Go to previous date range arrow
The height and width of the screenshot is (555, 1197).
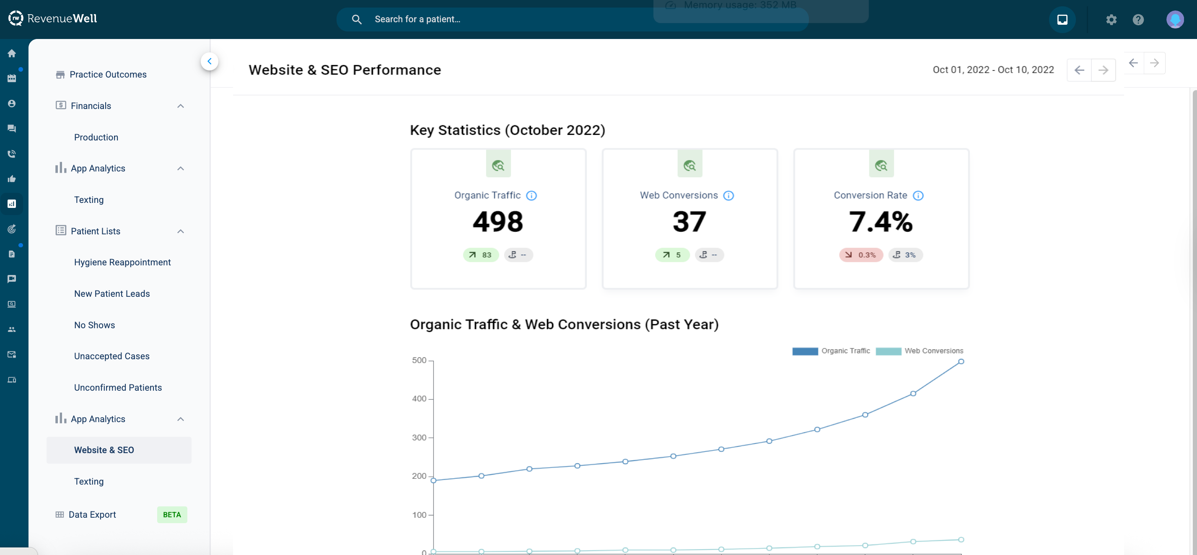tap(1079, 70)
